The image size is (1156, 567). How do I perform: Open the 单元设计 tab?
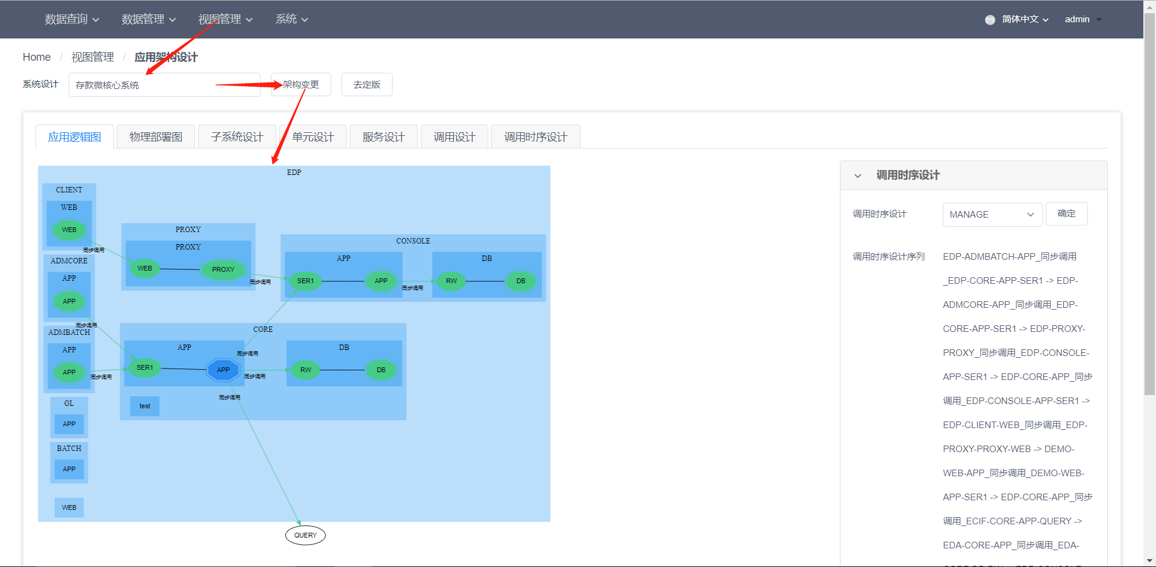pos(313,137)
